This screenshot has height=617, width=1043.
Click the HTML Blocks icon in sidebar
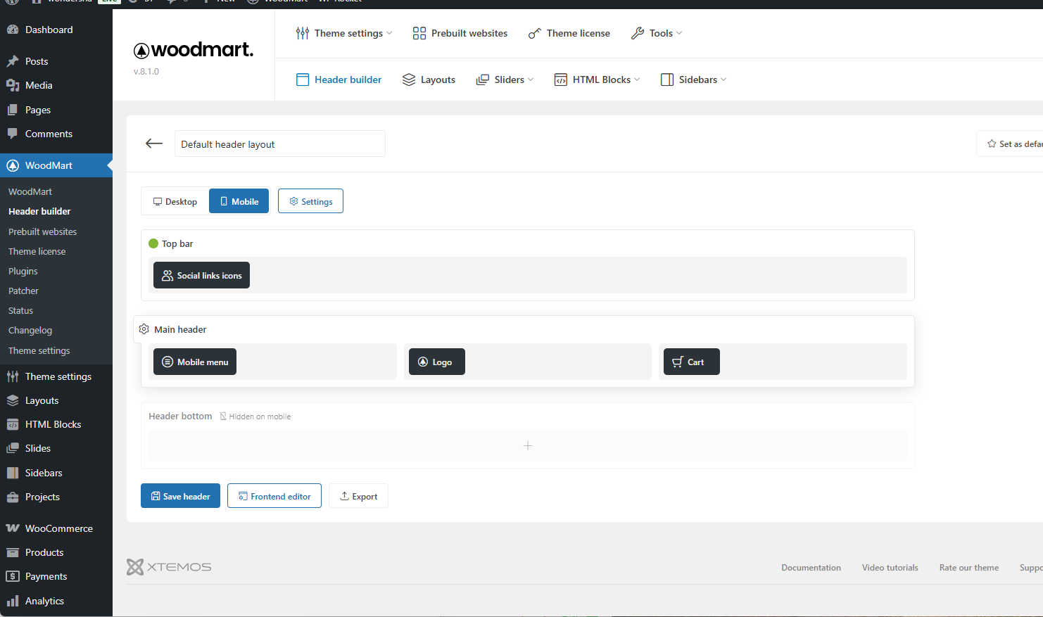click(x=13, y=424)
